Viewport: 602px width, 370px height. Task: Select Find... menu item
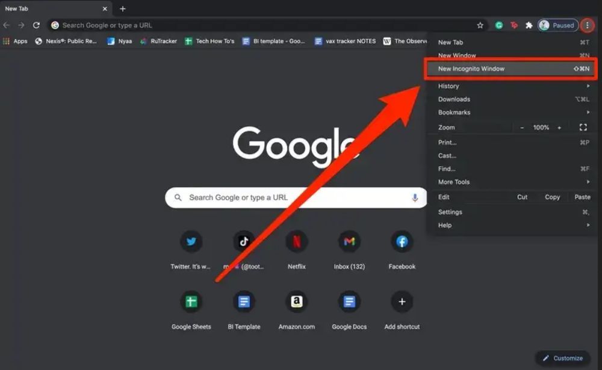[513, 168]
